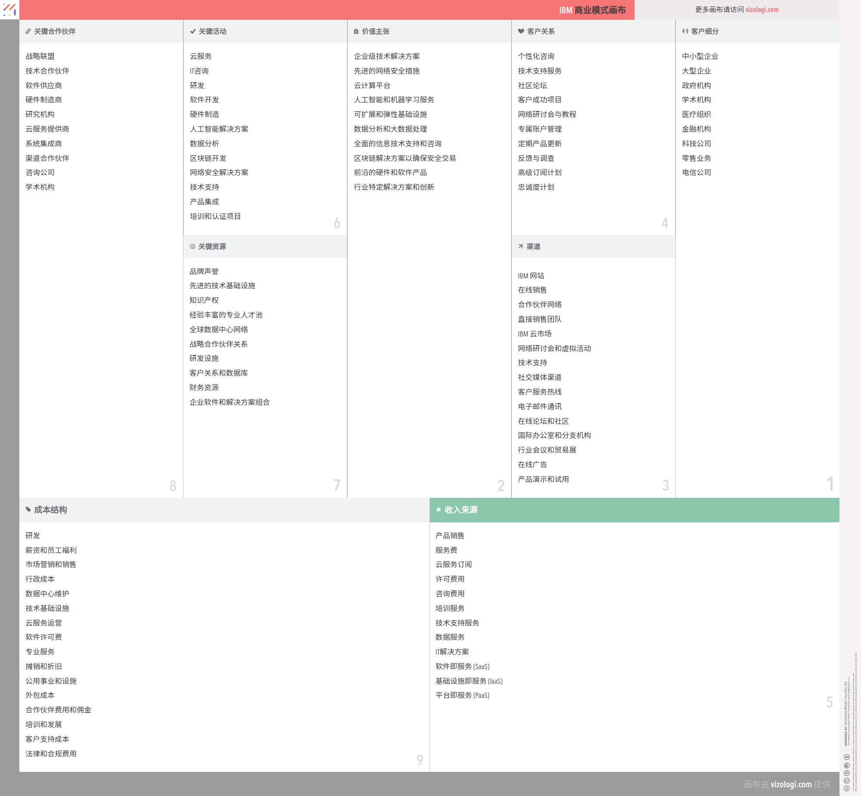Select the IBM 商业模式画布 title

592,10
